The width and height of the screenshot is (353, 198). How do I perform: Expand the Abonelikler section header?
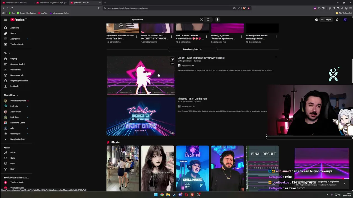pyautogui.click(x=11, y=95)
